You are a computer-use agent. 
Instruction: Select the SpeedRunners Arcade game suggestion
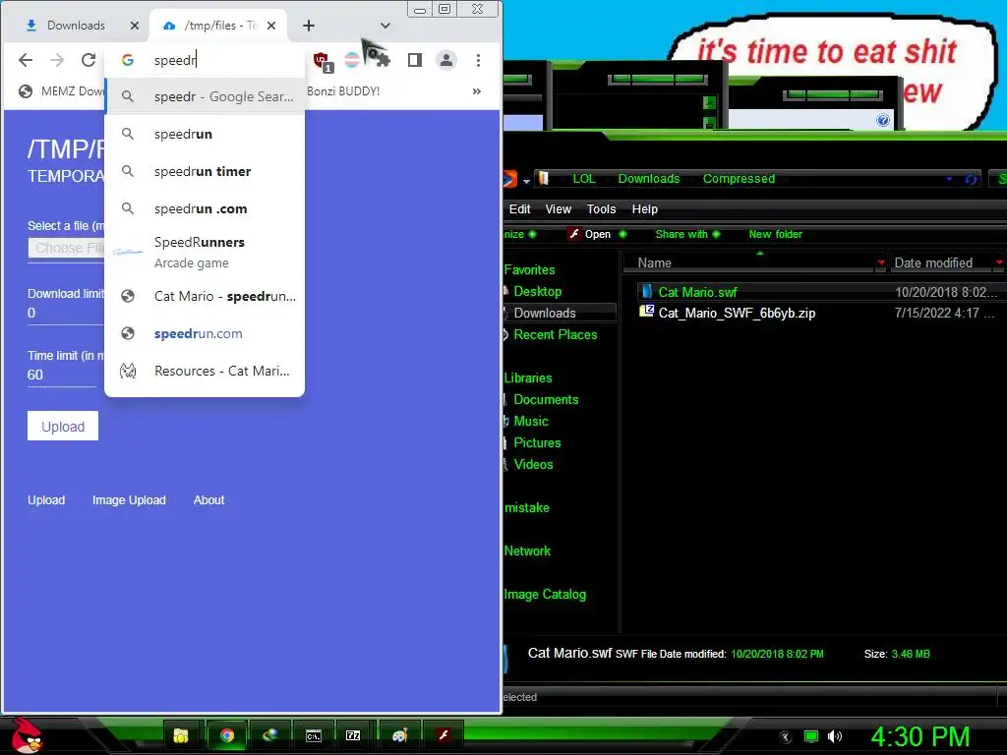click(x=205, y=253)
